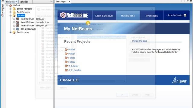This screenshot has height=108, width=193.
Task: Click the Hafta9 project coffee-cup icon in tree
Action: (x=11, y=5)
